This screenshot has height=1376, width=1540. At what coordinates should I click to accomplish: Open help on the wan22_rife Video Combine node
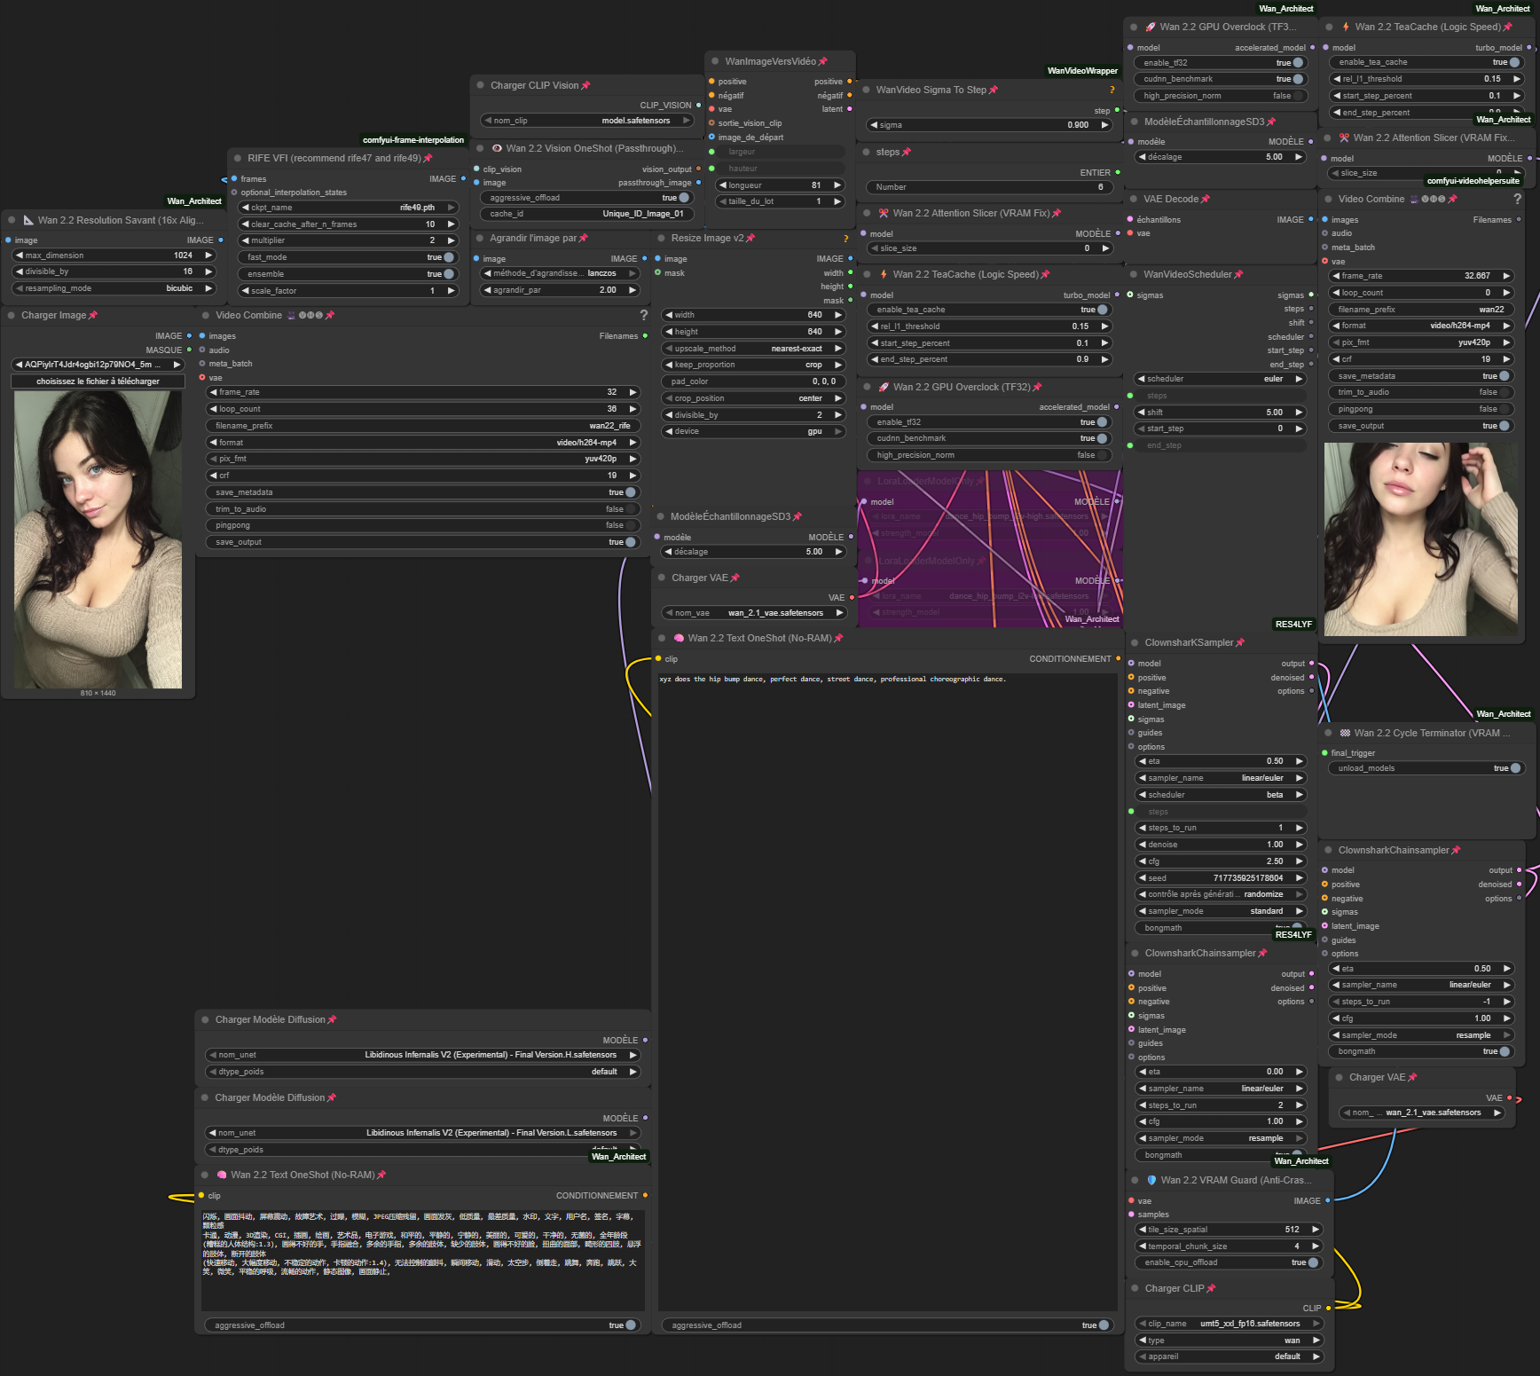pos(644,315)
